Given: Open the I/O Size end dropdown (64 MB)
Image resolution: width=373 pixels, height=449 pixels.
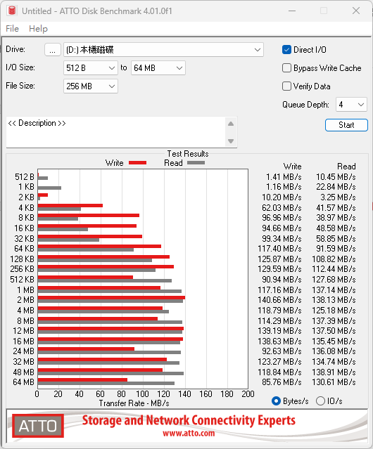Looking at the screenshot, I should (158, 68).
